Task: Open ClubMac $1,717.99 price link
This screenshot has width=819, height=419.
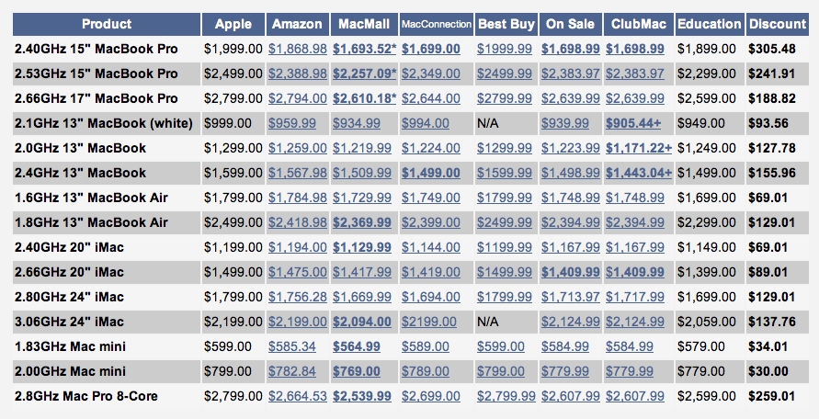Action: tap(635, 298)
